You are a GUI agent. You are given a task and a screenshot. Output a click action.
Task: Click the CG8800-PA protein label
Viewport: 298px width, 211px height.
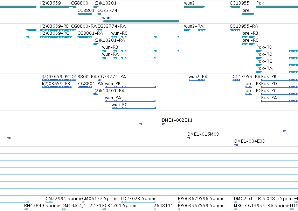pyautogui.click(x=84, y=77)
